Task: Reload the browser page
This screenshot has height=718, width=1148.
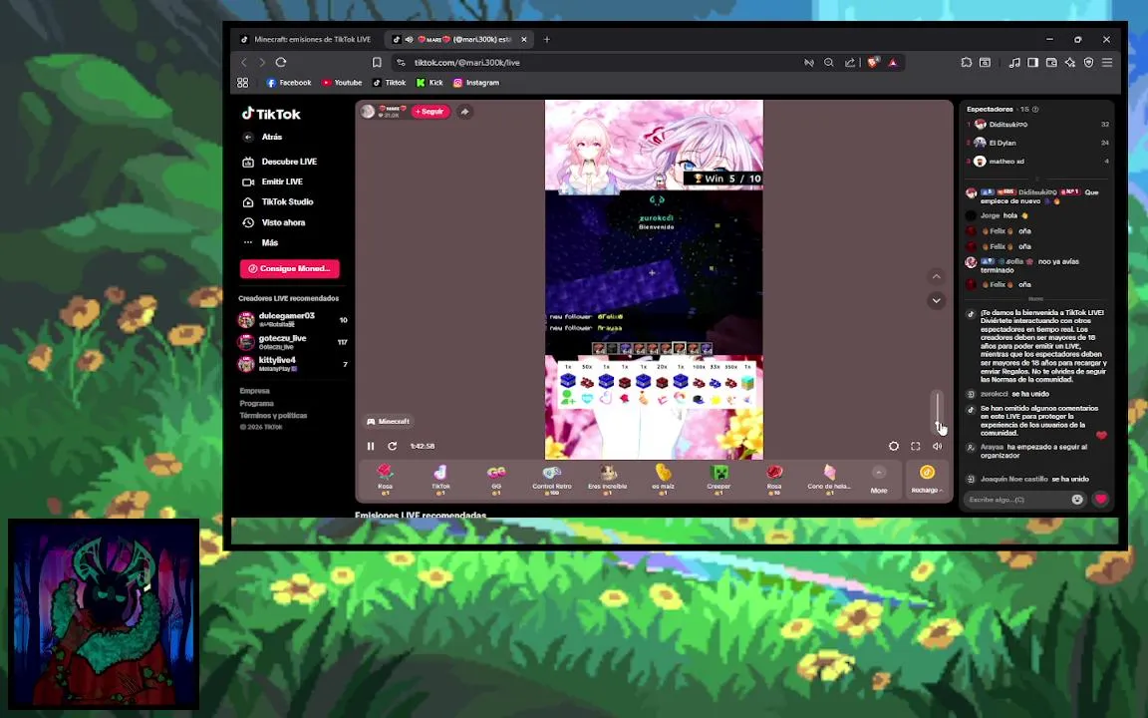Action: (281, 62)
